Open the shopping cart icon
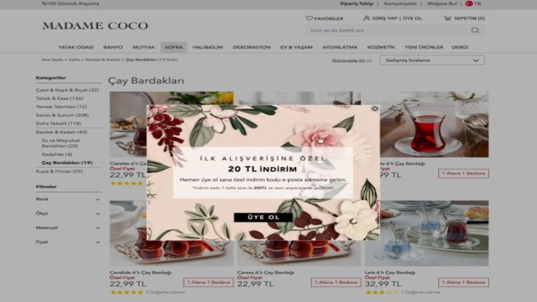 point(447,18)
